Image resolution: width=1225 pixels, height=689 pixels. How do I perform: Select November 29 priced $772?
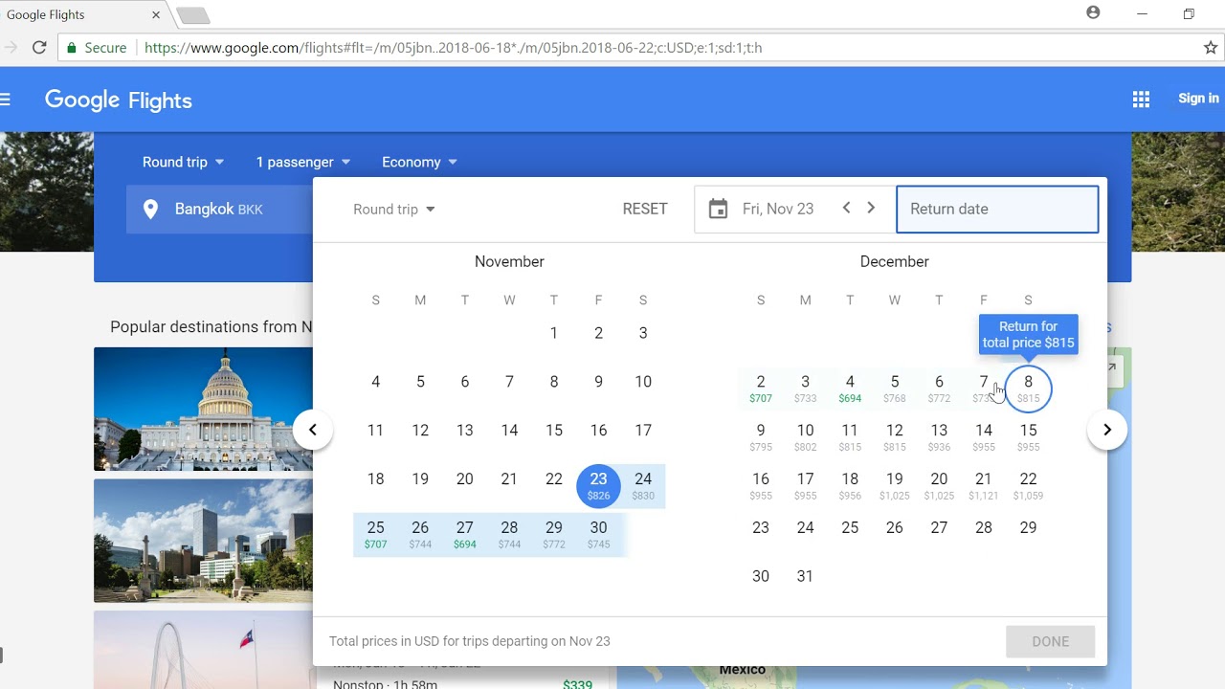tap(554, 534)
